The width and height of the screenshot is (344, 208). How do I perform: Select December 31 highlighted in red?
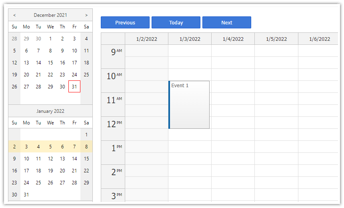(x=74, y=86)
